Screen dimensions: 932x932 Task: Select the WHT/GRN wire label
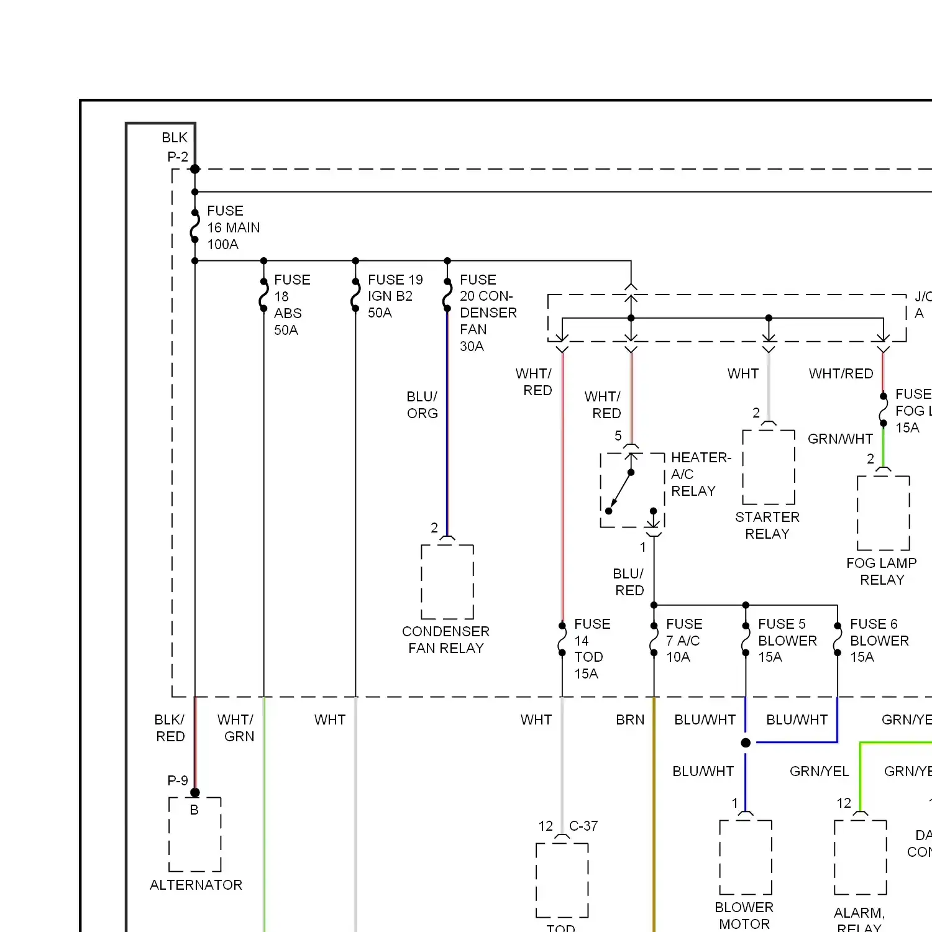(235, 728)
